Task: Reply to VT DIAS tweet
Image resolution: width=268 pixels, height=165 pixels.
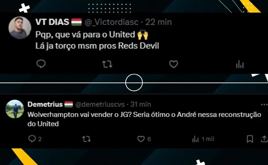Action: (41, 64)
